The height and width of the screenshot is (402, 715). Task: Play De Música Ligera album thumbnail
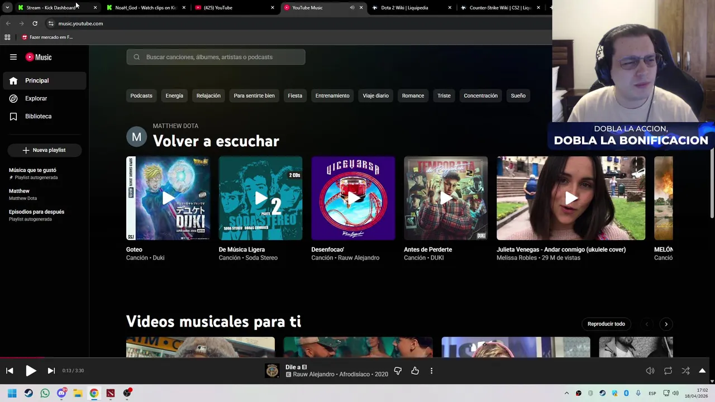(x=261, y=198)
